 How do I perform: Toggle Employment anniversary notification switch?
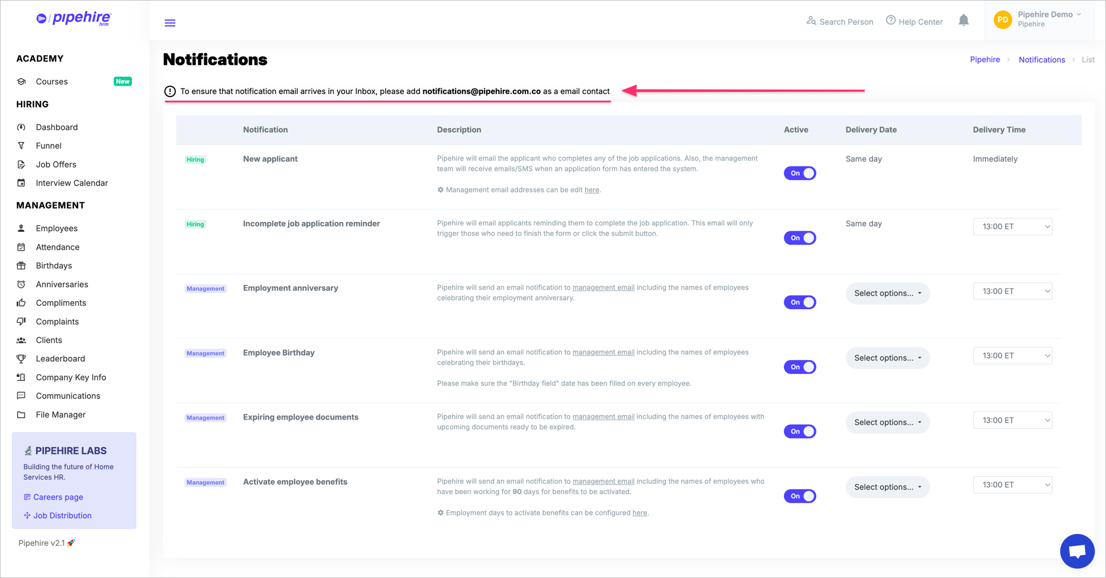(x=800, y=302)
